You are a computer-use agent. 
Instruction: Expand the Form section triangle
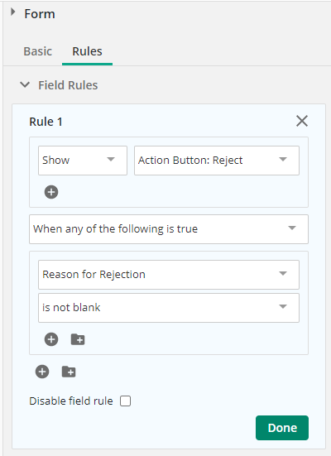click(x=12, y=12)
